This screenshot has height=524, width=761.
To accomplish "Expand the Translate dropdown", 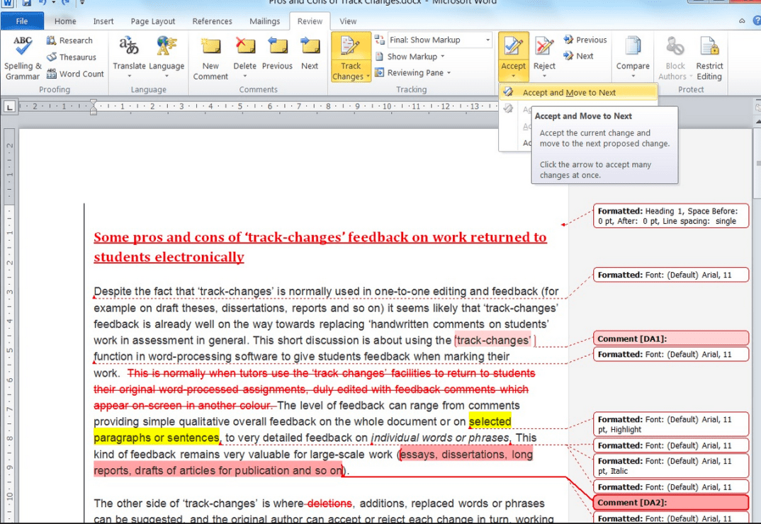I will pos(129,76).
